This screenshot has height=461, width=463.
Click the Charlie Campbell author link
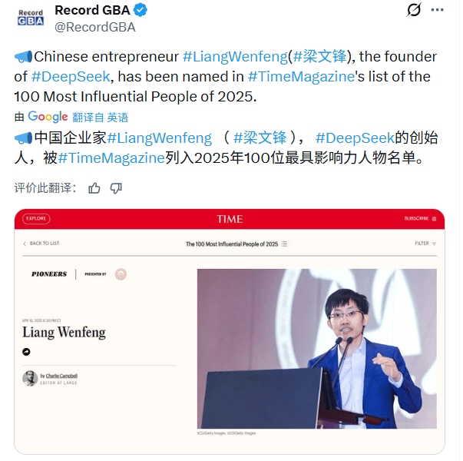[61, 376]
